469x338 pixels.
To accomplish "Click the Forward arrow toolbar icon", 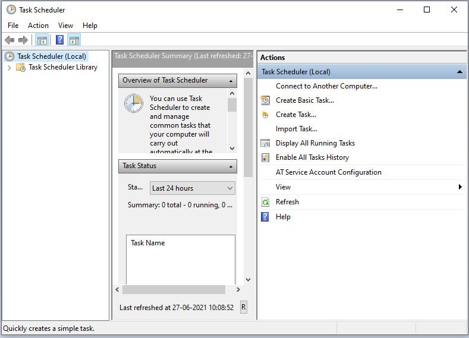I will (23, 40).
